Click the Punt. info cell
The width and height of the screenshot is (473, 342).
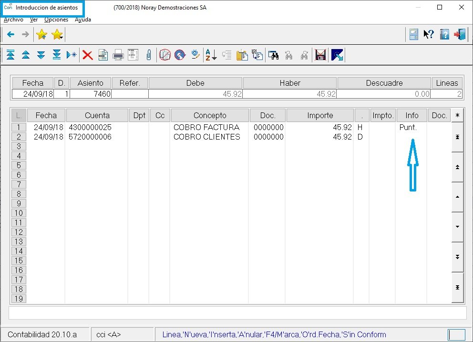coord(408,127)
